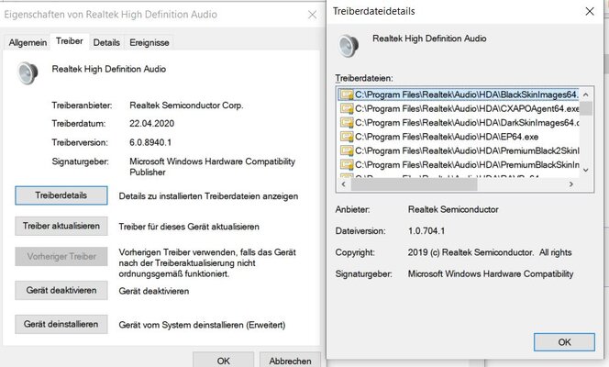Select the PremiumBlack2Skin file path
The width and height of the screenshot is (609, 367).
[467, 150]
